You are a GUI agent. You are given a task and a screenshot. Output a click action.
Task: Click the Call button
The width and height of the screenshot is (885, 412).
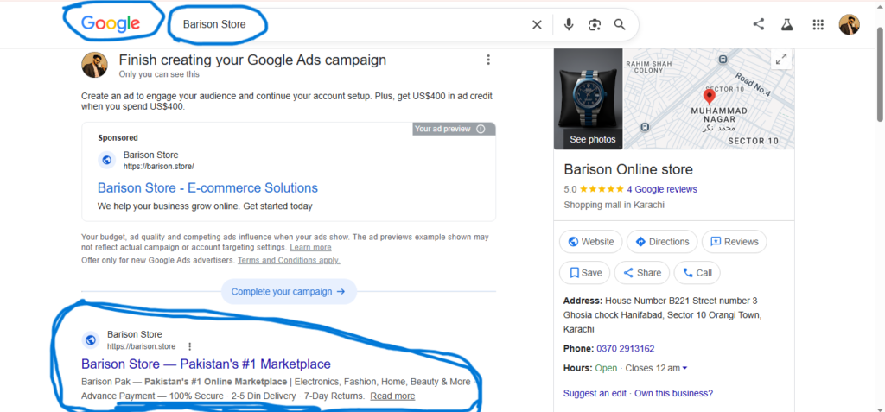tap(697, 273)
